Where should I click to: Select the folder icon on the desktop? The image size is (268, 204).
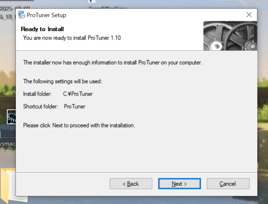[x=8, y=185]
